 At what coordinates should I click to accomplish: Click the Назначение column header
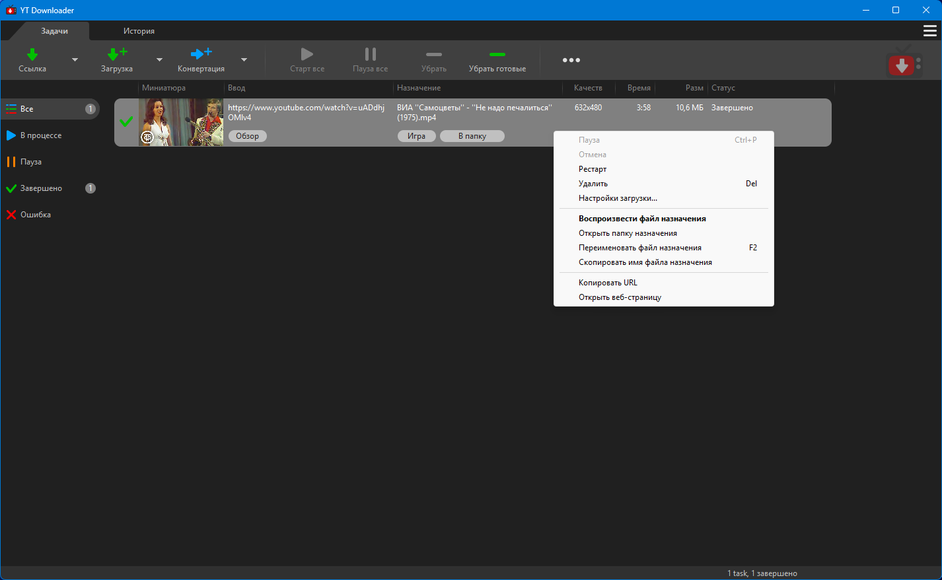click(x=419, y=88)
